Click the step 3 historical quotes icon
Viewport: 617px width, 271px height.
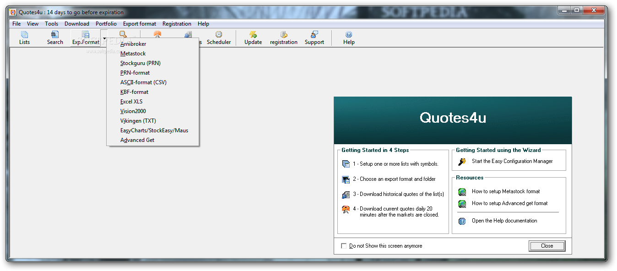coord(346,195)
